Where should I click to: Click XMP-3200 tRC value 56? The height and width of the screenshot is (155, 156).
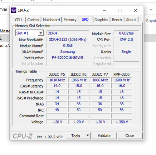(122, 110)
